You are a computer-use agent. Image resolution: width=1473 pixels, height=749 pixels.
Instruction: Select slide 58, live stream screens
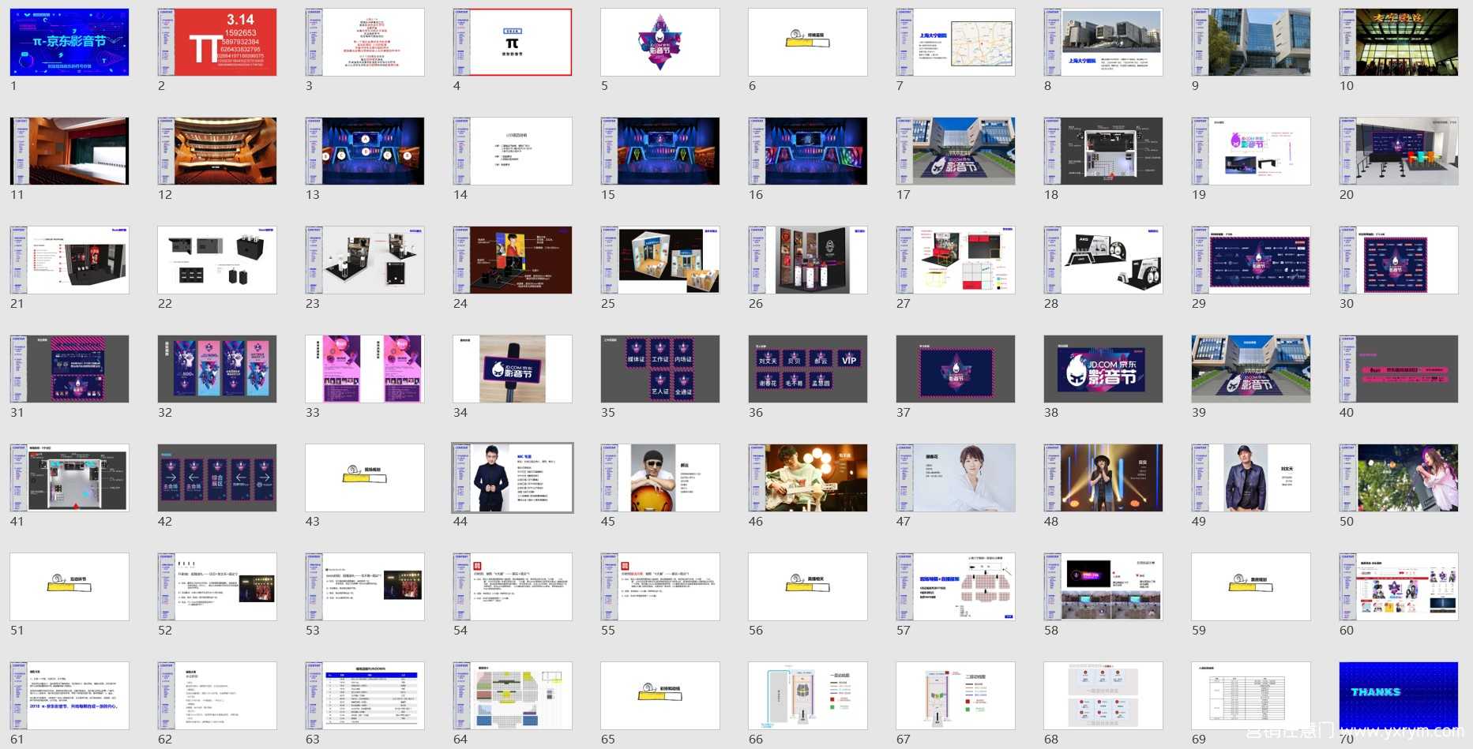click(x=1103, y=587)
